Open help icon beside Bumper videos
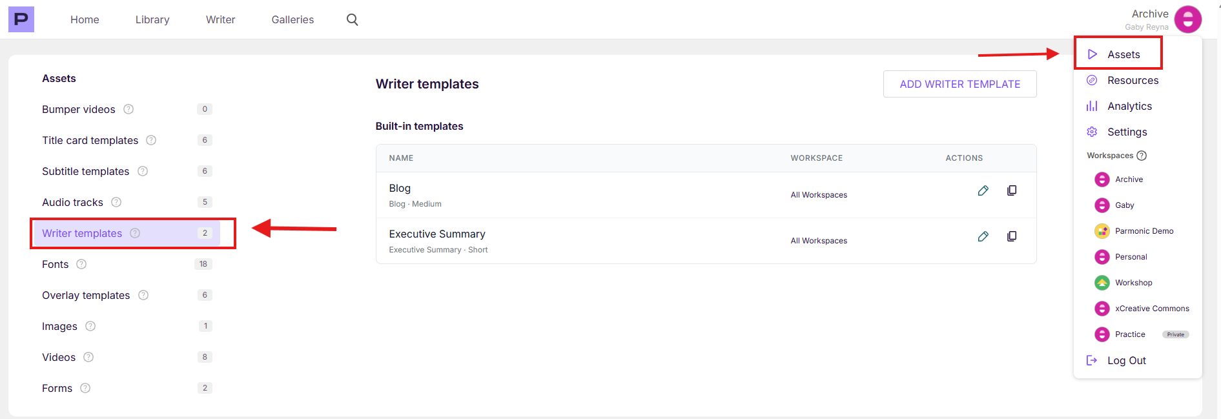Screen dimensions: 1221x419 click(128, 109)
